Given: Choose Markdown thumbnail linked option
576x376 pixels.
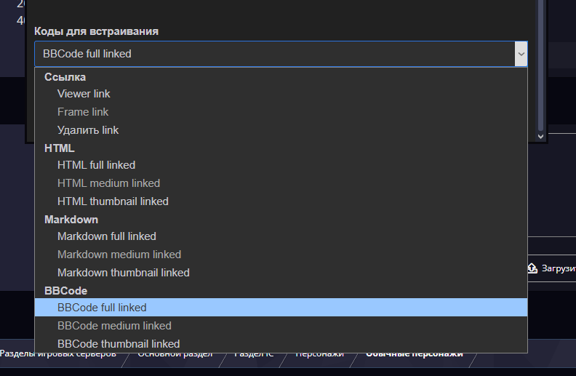Looking at the screenshot, I should (123, 273).
